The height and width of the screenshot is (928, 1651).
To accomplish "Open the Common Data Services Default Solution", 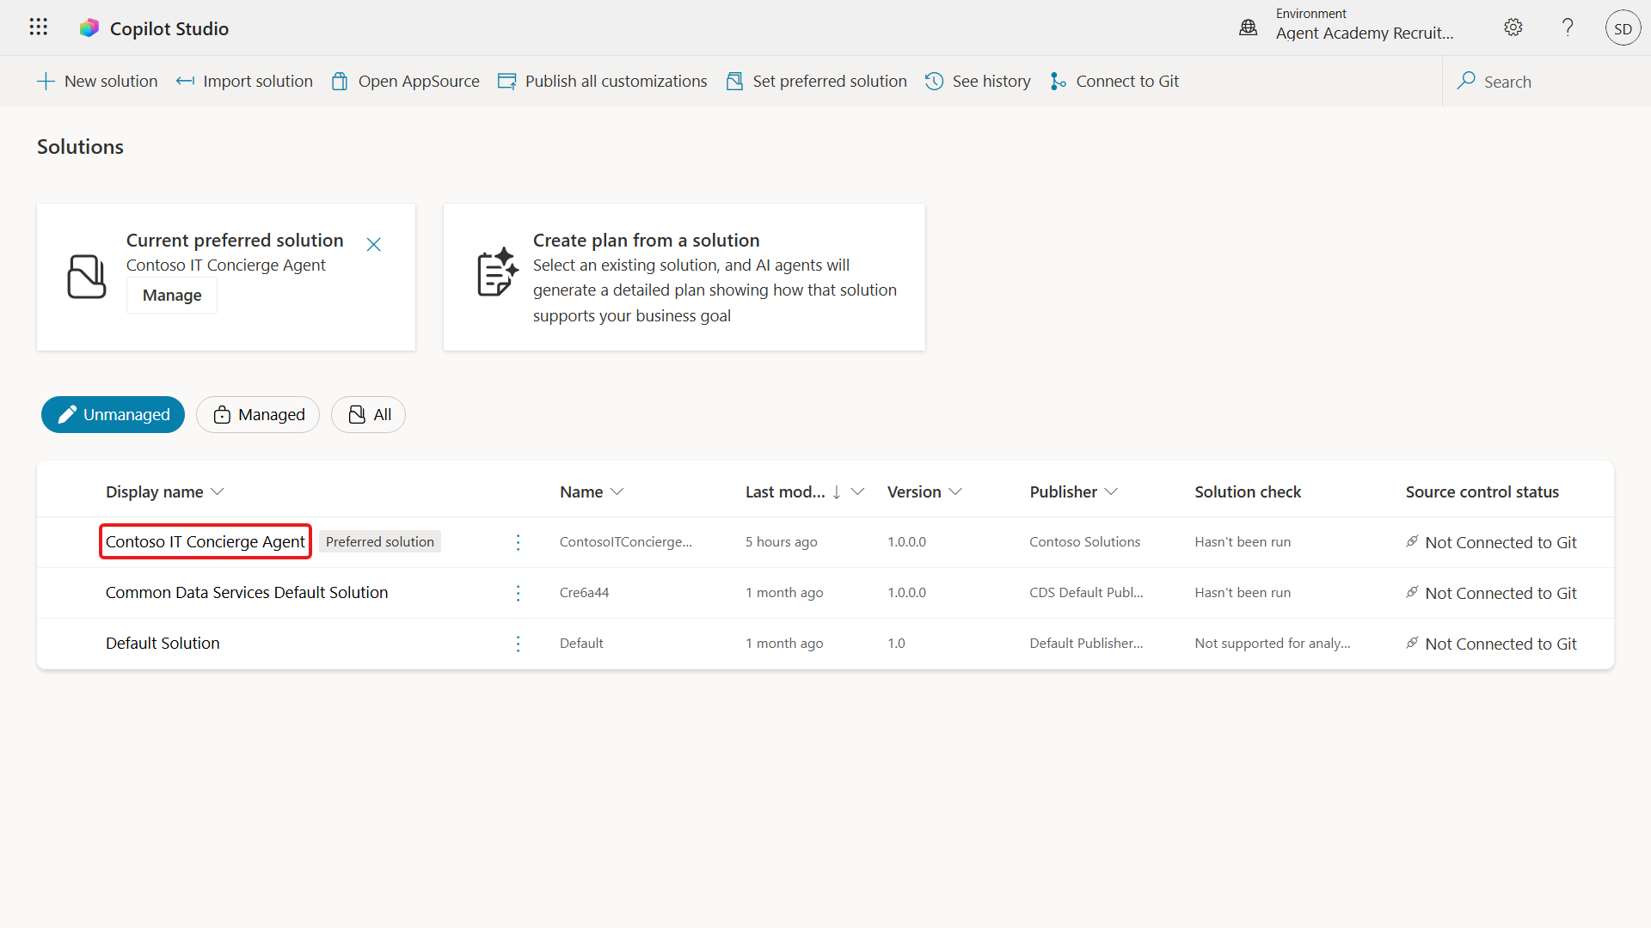I will 247,592.
